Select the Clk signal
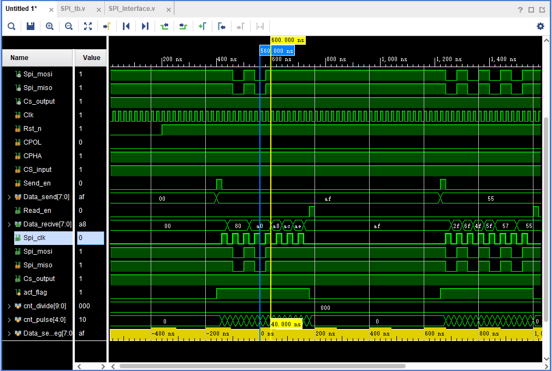552x371 pixels. tap(28, 115)
